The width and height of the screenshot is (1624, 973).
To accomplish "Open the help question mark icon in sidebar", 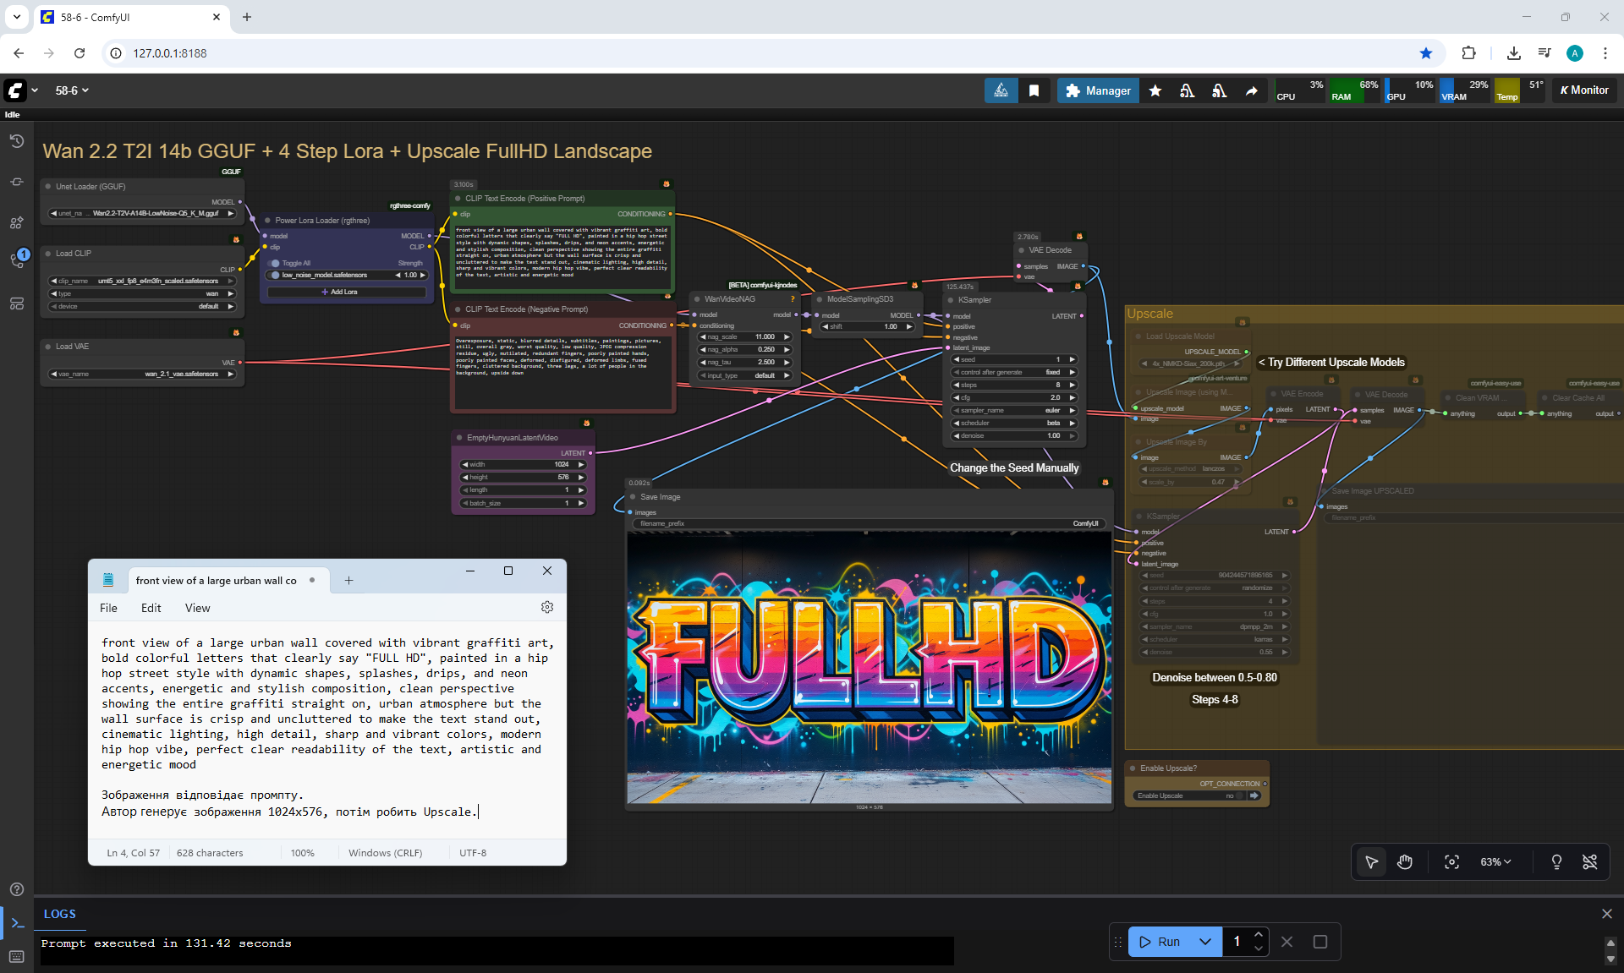I will point(16,889).
